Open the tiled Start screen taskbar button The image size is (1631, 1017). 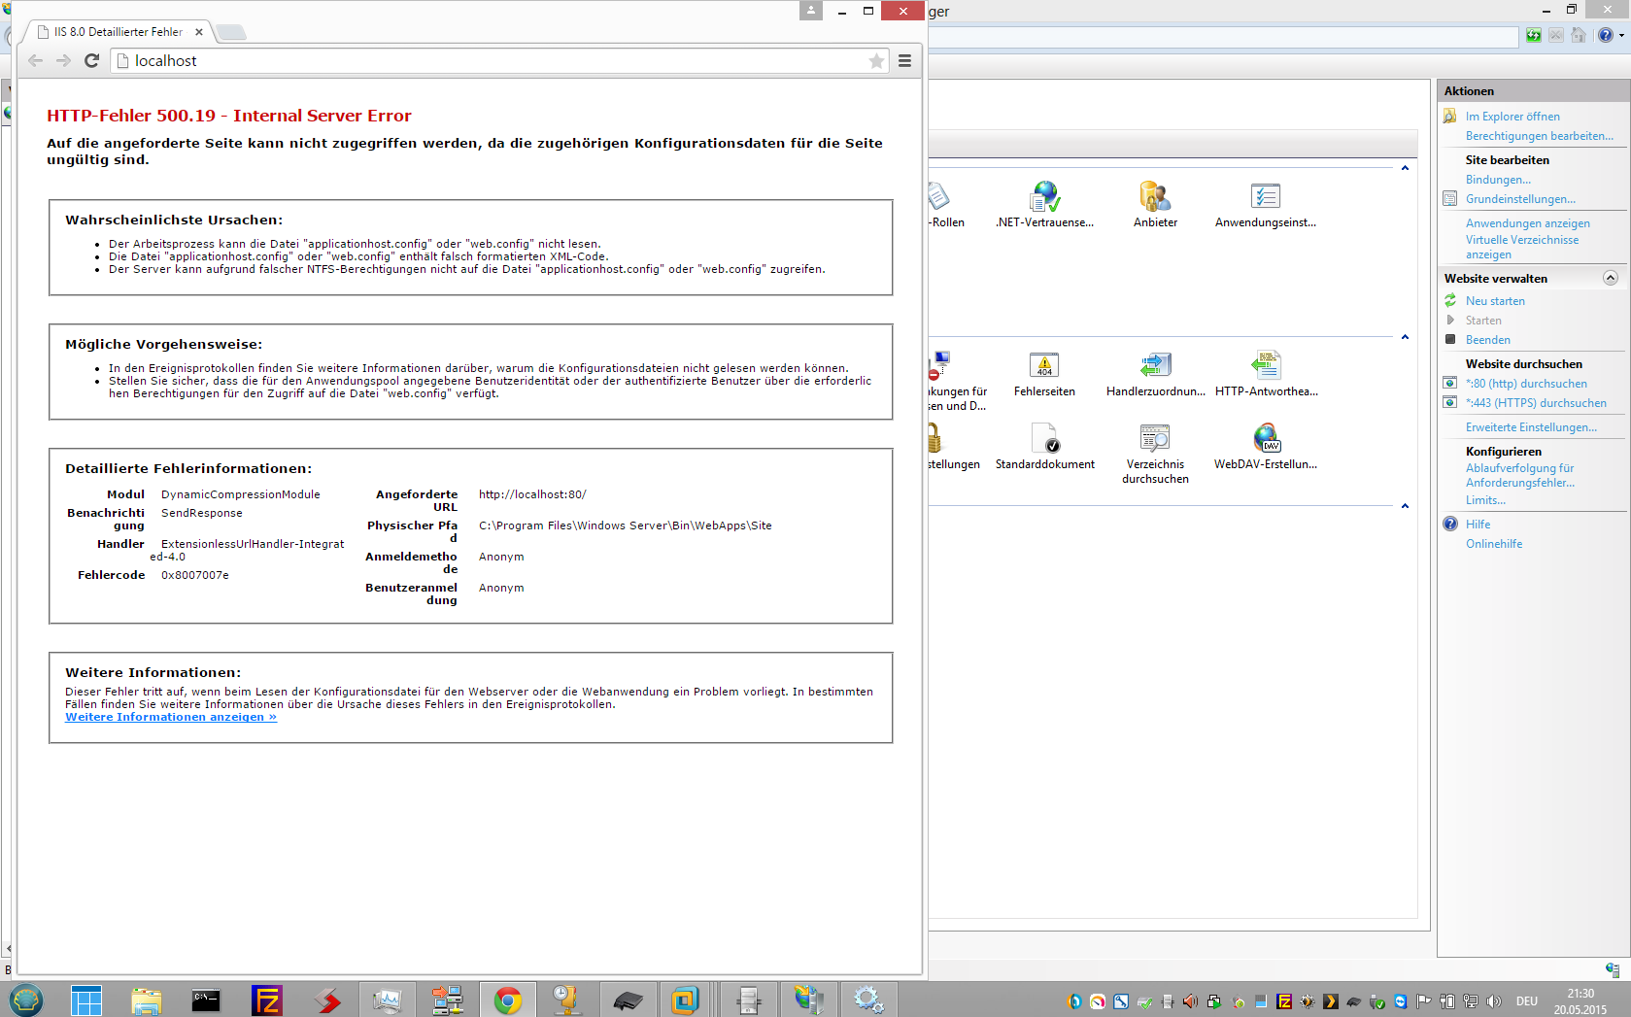click(85, 1000)
